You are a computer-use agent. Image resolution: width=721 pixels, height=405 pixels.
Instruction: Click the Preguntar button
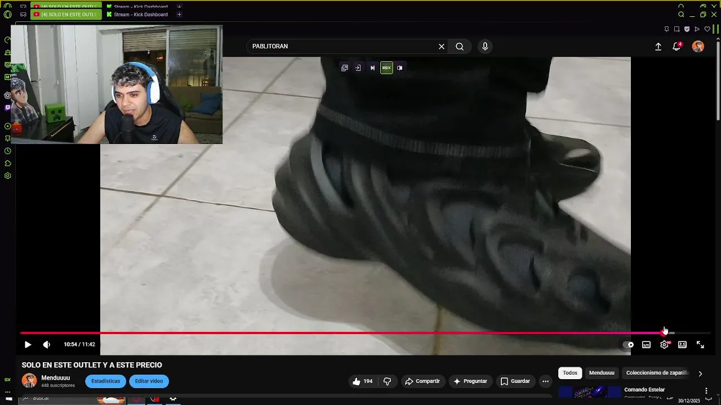tap(470, 381)
